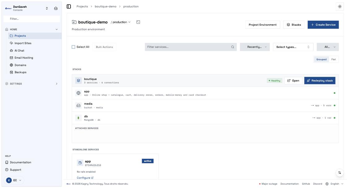Click the Bulk Actions button

point(104,47)
